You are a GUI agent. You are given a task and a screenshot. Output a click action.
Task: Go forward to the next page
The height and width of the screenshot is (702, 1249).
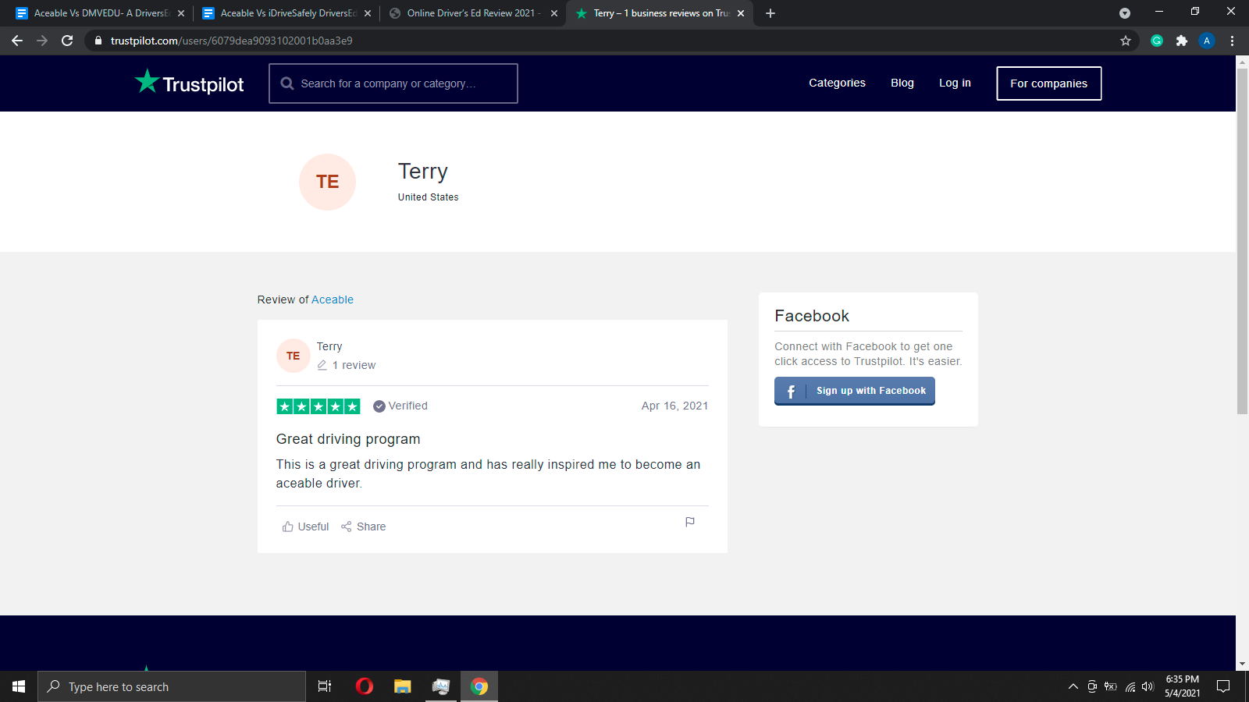point(42,41)
